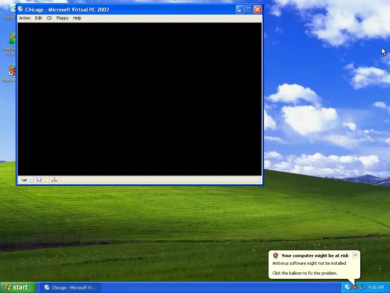
Task: Click the 'Chicago - Microsoft Virtual PC 2007' title text
Action: coord(67,10)
